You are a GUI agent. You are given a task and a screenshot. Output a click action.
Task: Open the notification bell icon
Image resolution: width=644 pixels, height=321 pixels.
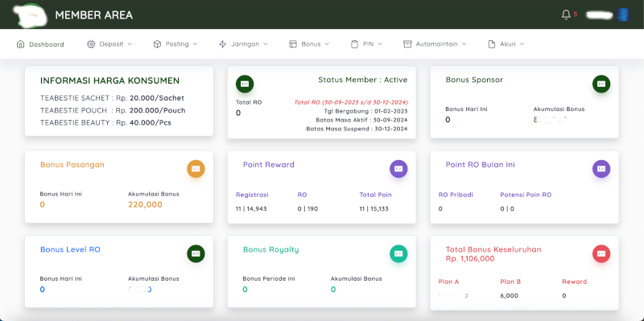(566, 14)
